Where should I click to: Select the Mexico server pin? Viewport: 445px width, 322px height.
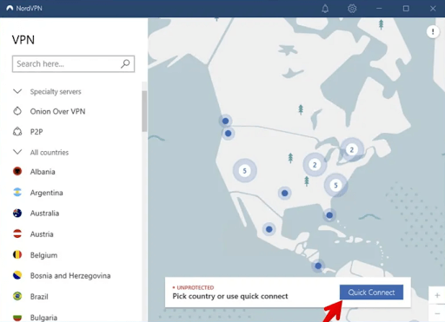269,229
